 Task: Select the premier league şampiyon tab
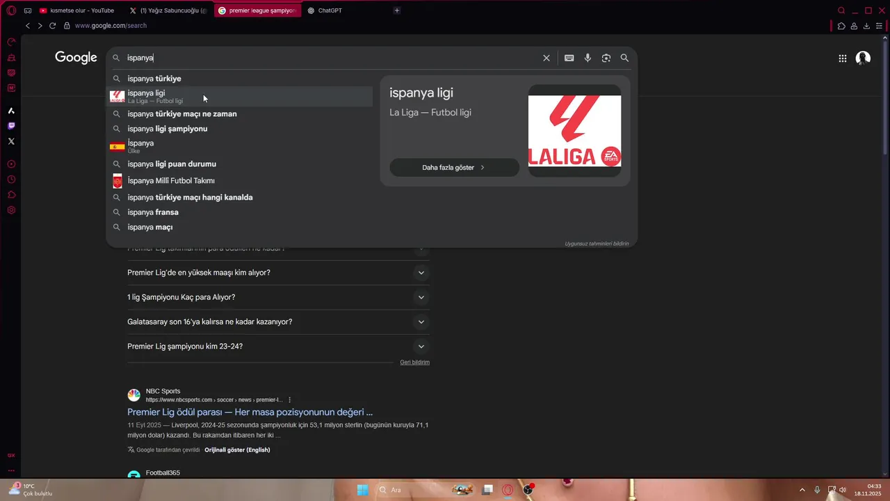[257, 10]
